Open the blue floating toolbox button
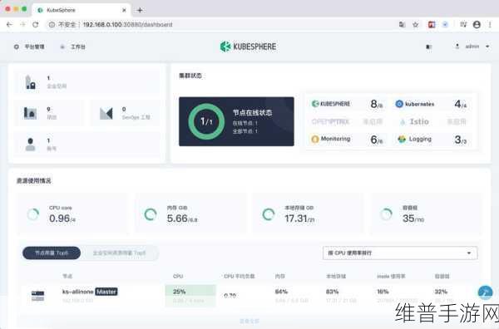The height and width of the screenshot is (329, 499). pos(485,292)
